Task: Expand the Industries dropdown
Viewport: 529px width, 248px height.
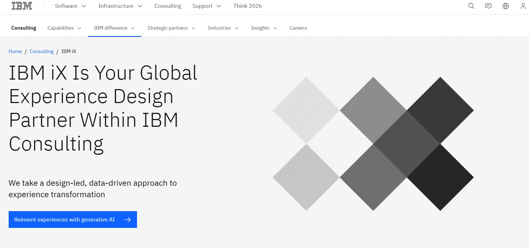Action: (223, 28)
